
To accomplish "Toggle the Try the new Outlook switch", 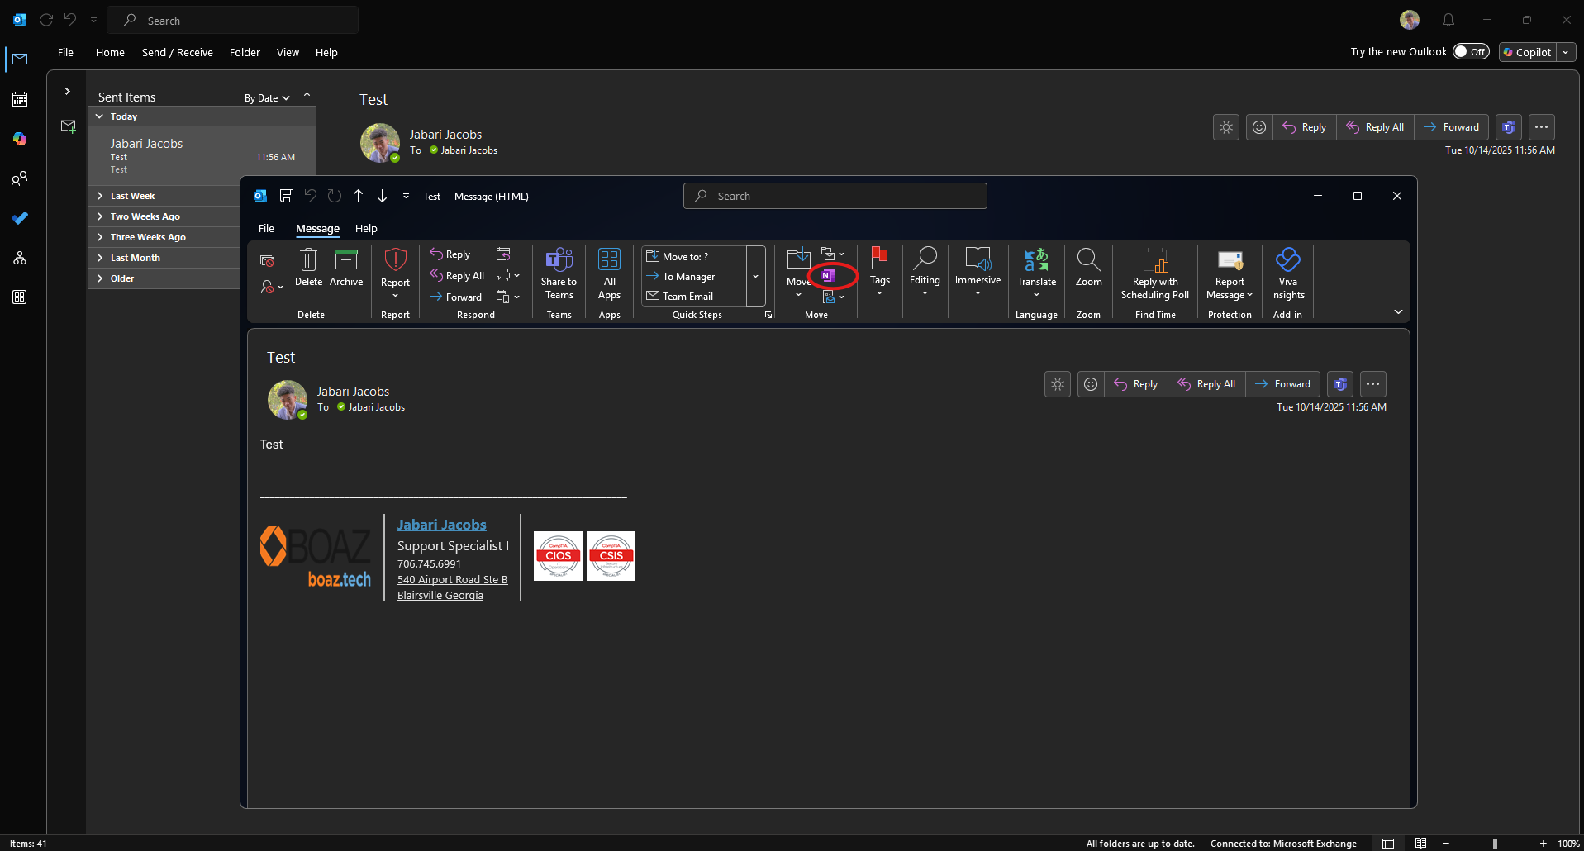I will (x=1471, y=52).
